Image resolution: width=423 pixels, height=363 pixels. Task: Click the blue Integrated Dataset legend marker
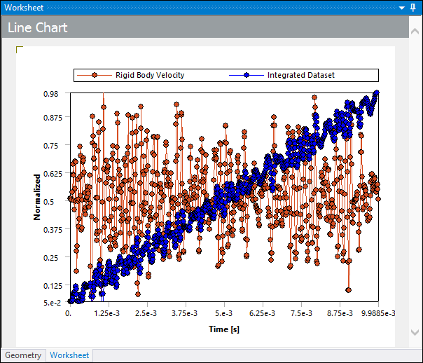[247, 75]
